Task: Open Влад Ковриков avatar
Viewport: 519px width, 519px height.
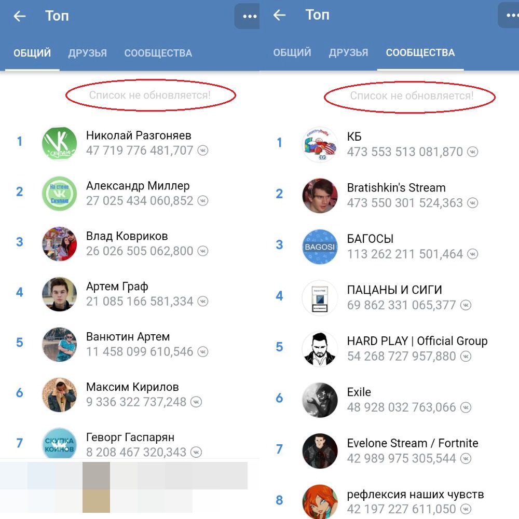Action: click(x=59, y=243)
